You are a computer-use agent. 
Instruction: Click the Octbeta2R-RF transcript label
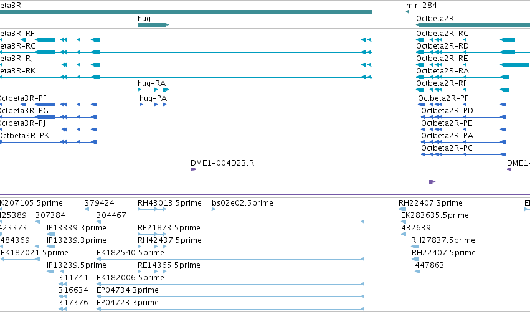[442, 83]
